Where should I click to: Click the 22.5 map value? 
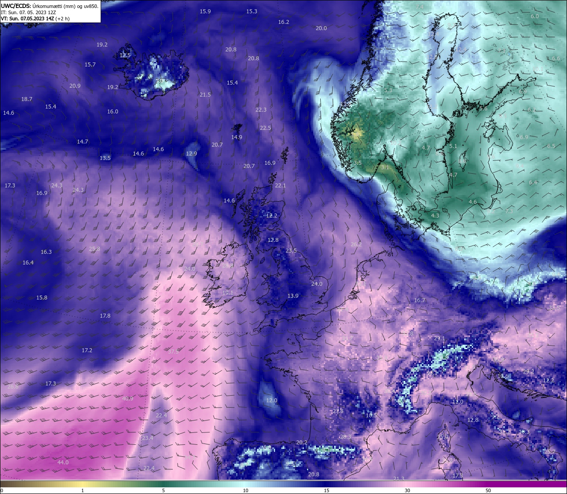[x=265, y=128]
